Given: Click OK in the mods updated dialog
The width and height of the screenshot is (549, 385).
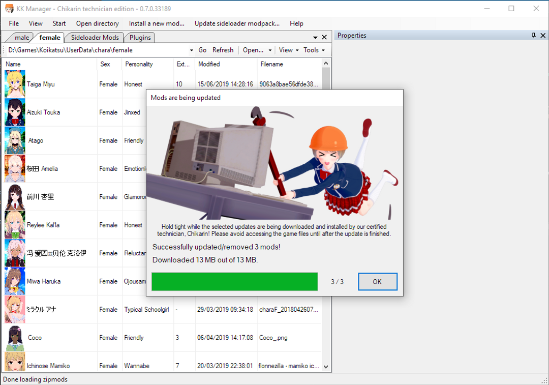Looking at the screenshot, I should point(377,282).
